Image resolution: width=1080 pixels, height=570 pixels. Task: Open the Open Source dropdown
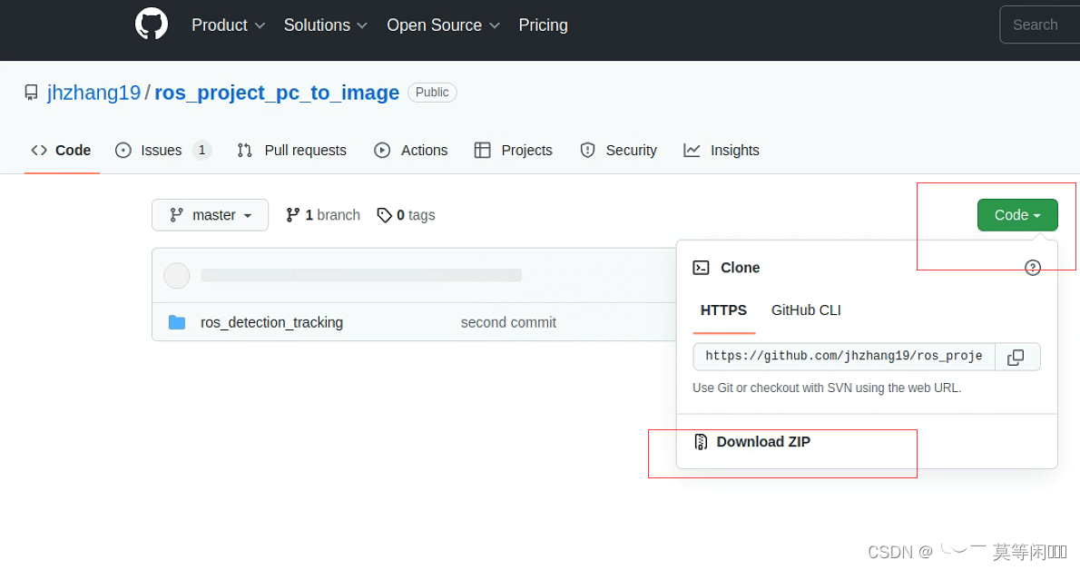point(443,25)
